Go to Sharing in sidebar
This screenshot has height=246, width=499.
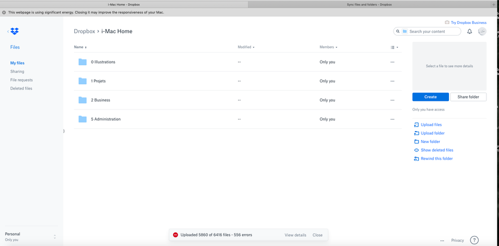17,71
